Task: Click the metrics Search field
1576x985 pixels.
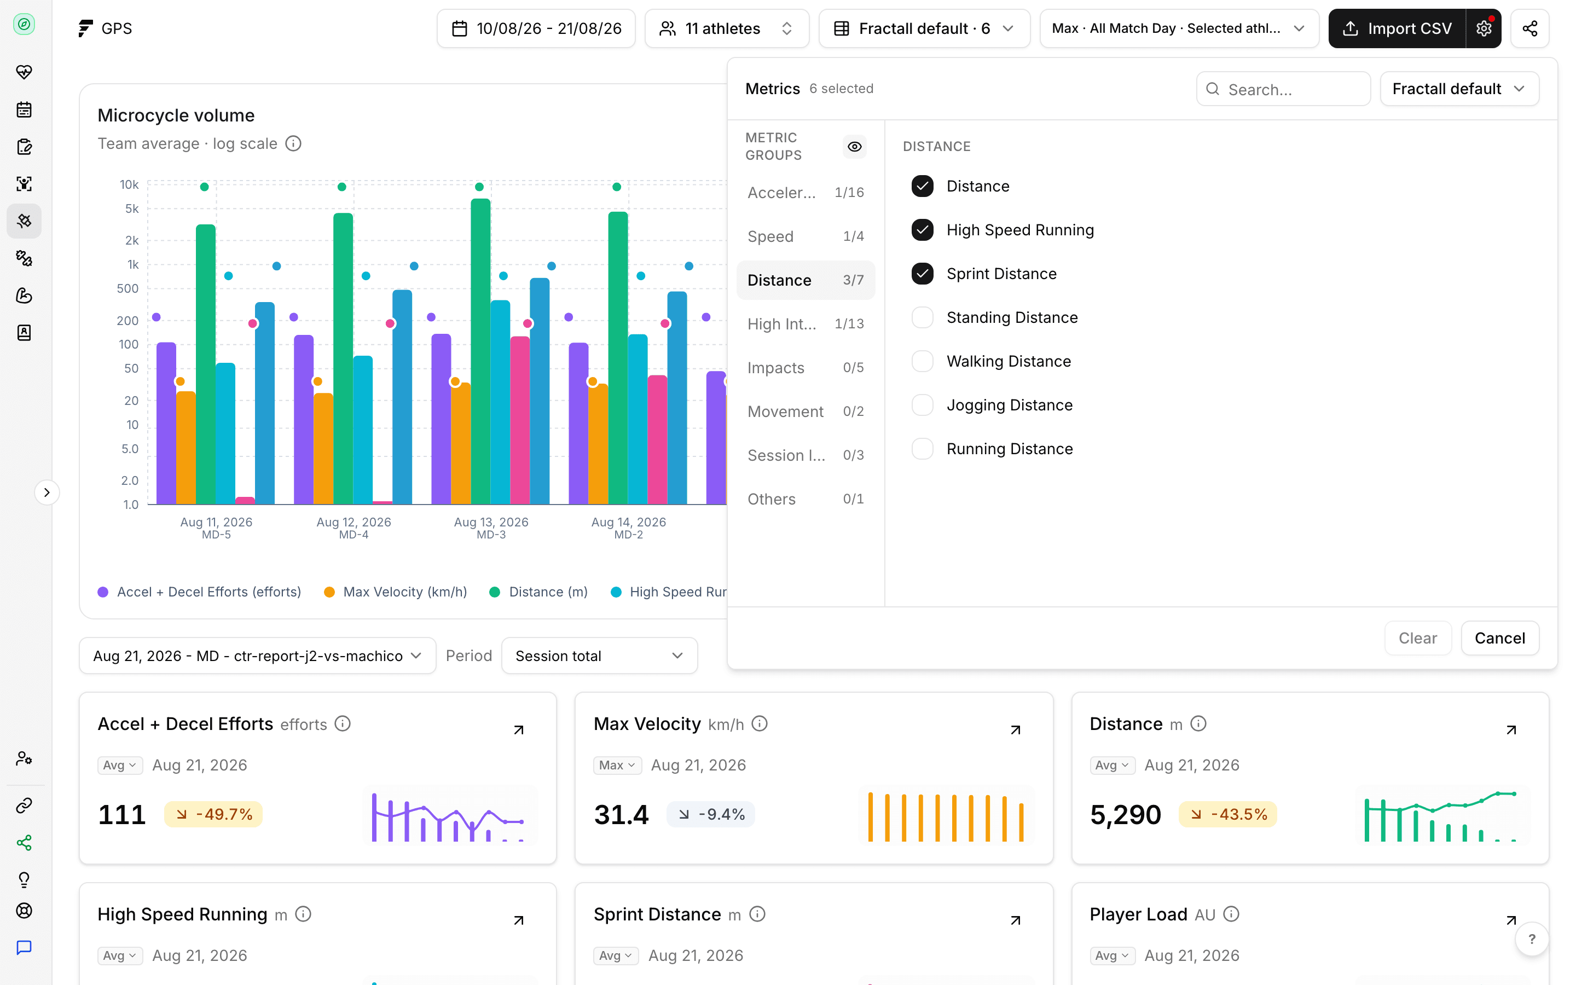Action: 1283,89
